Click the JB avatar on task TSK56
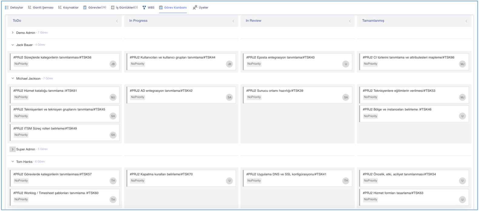This screenshot has height=211, width=479. pos(113,64)
